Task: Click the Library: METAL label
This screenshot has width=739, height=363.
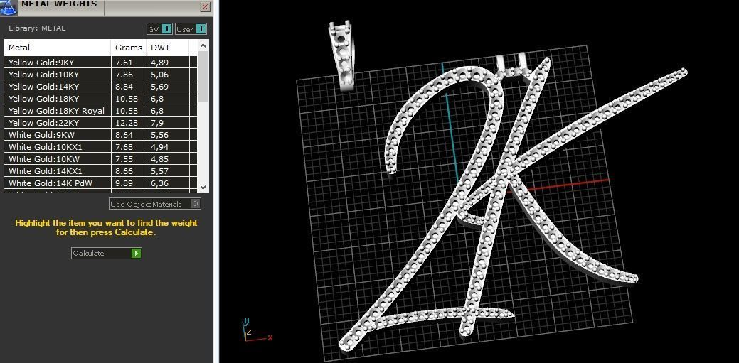Action: coord(37,28)
